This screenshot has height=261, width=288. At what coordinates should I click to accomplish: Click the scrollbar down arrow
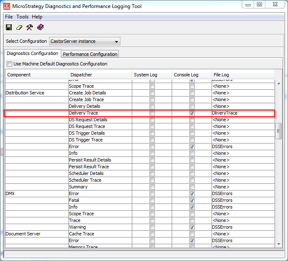[x=279, y=244]
